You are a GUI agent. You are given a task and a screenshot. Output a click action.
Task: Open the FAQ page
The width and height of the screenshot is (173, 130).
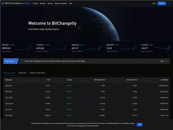coord(71,3)
